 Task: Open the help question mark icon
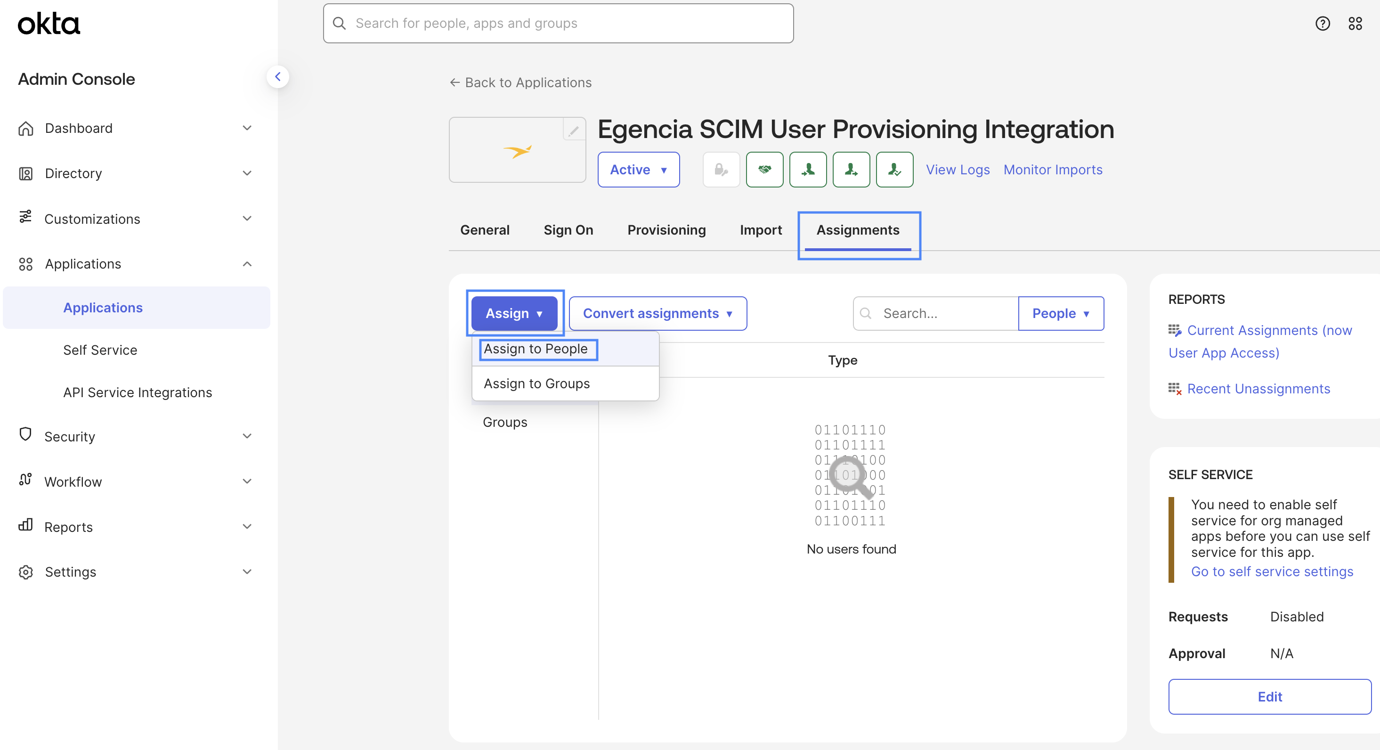(1322, 24)
